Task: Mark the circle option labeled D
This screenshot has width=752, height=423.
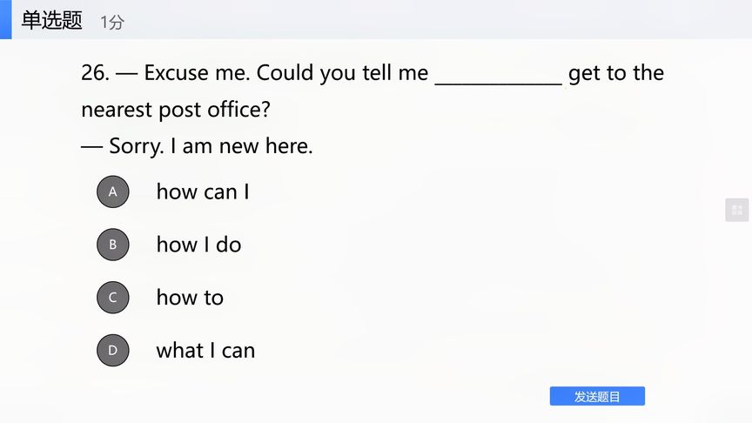Action: click(x=112, y=350)
